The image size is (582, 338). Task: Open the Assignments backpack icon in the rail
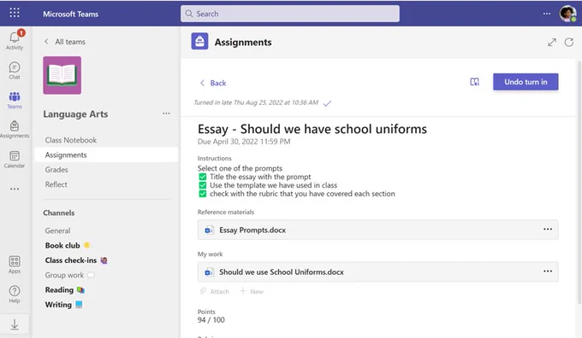(x=15, y=129)
